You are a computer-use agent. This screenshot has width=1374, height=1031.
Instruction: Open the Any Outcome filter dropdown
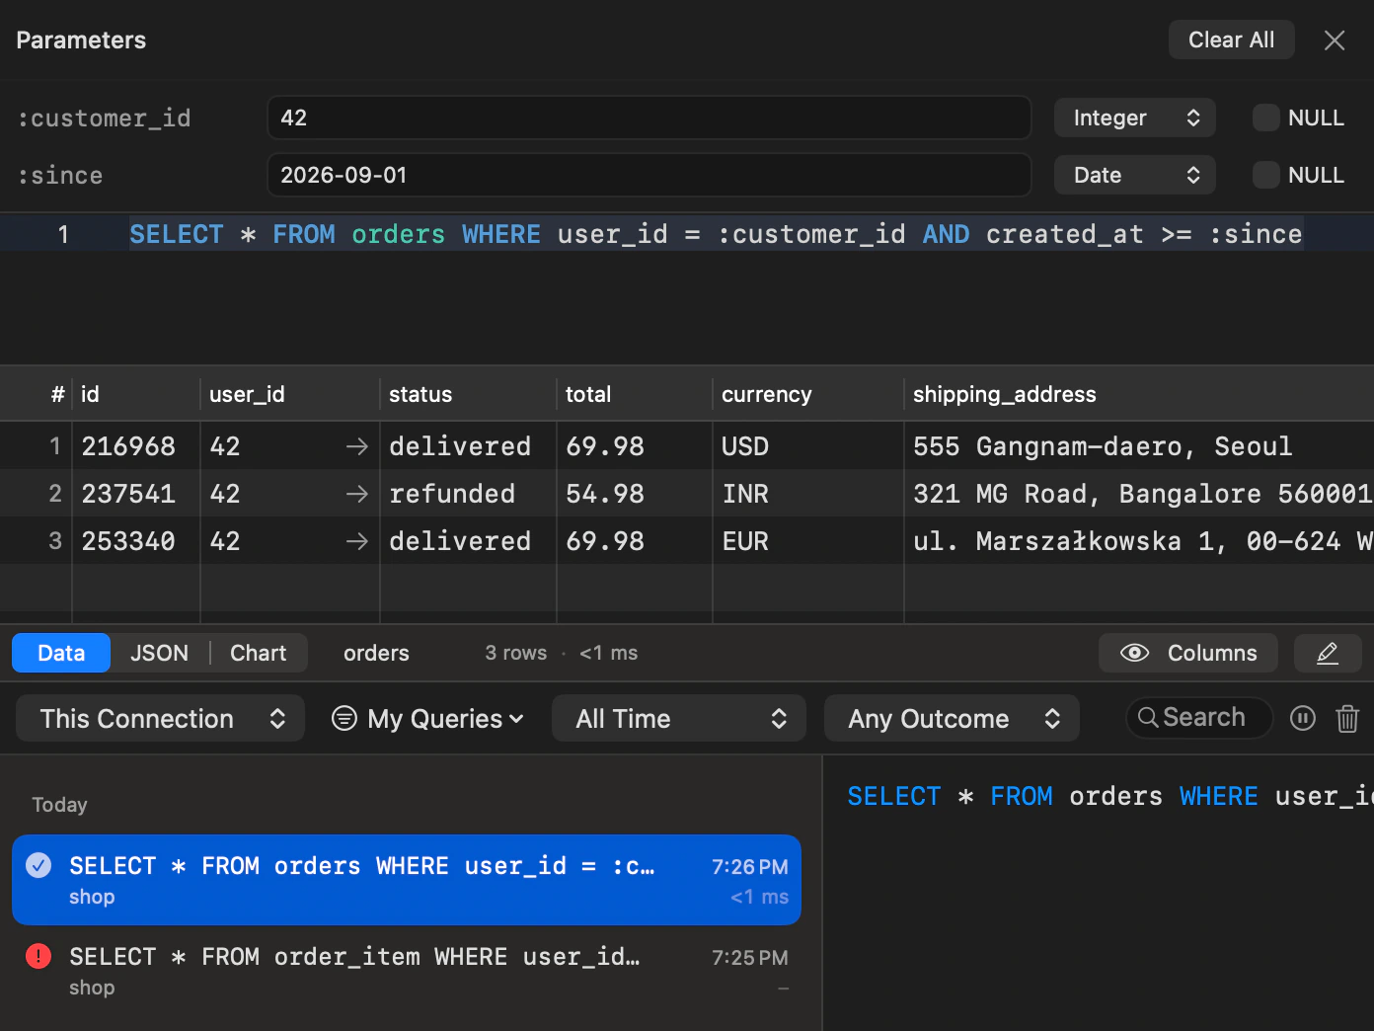tap(952, 718)
